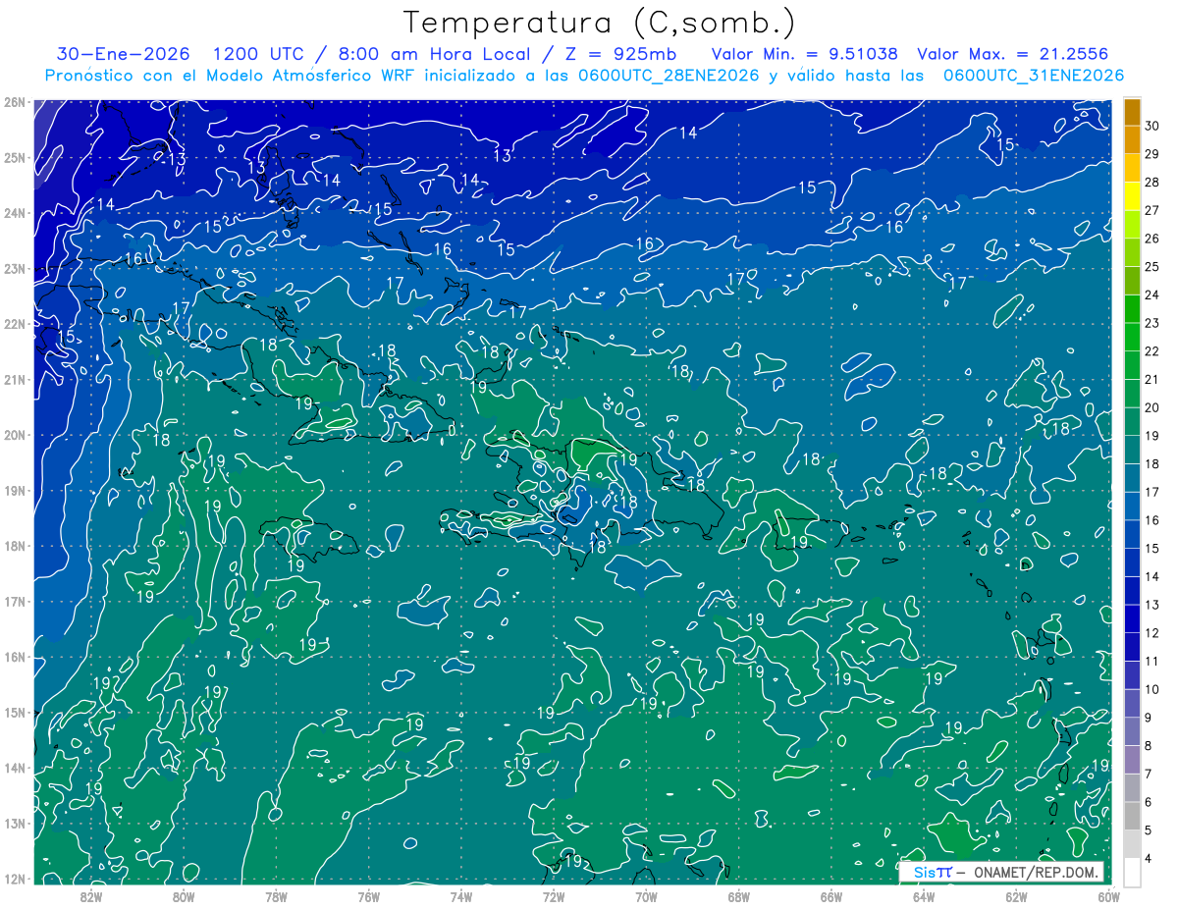Click the lime legend swatch between 26 and 27
The height and width of the screenshot is (910, 1178).
pyautogui.click(x=1132, y=224)
